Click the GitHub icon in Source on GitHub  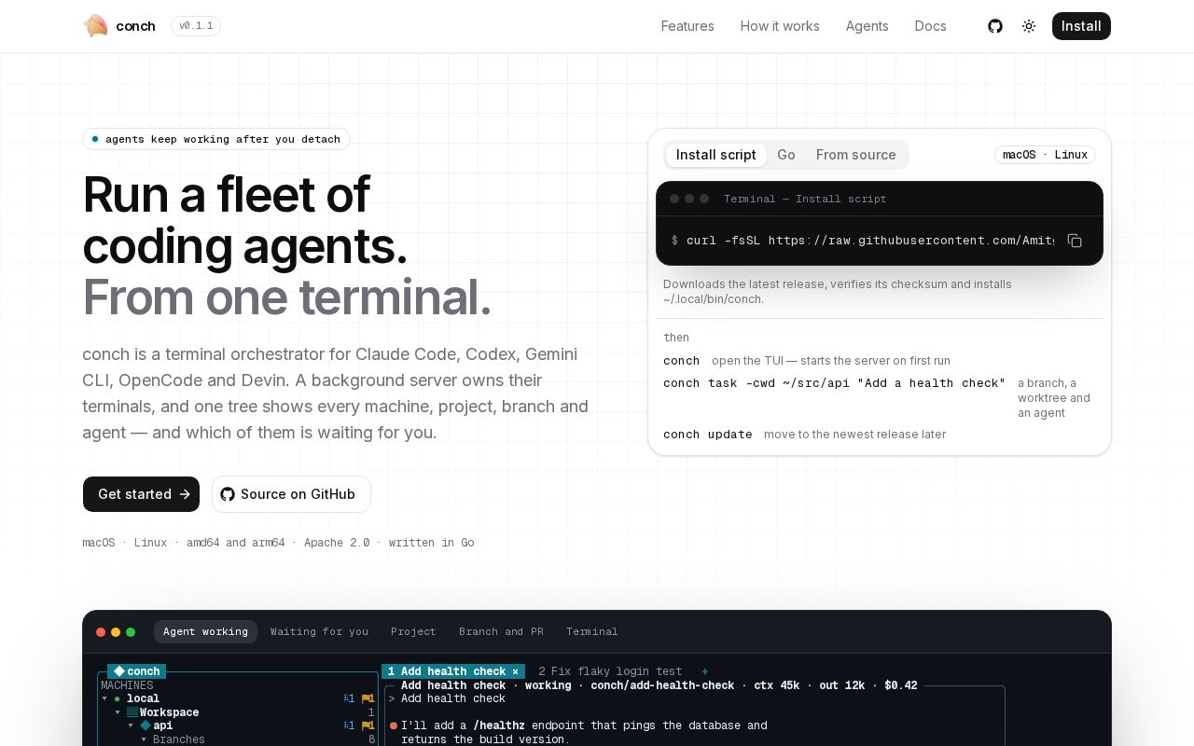coord(228,494)
